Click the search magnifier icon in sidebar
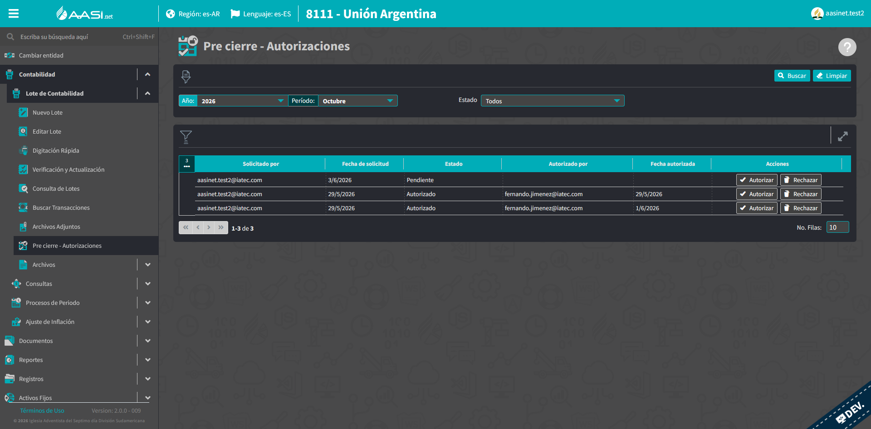 [10, 37]
